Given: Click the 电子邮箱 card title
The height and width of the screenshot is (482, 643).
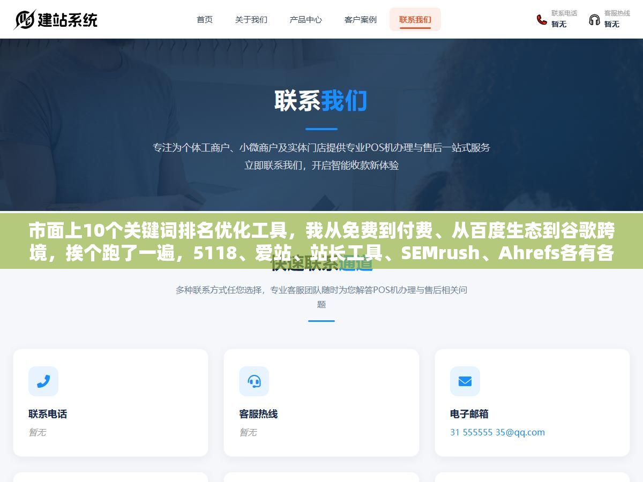Looking at the screenshot, I should 469,414.
